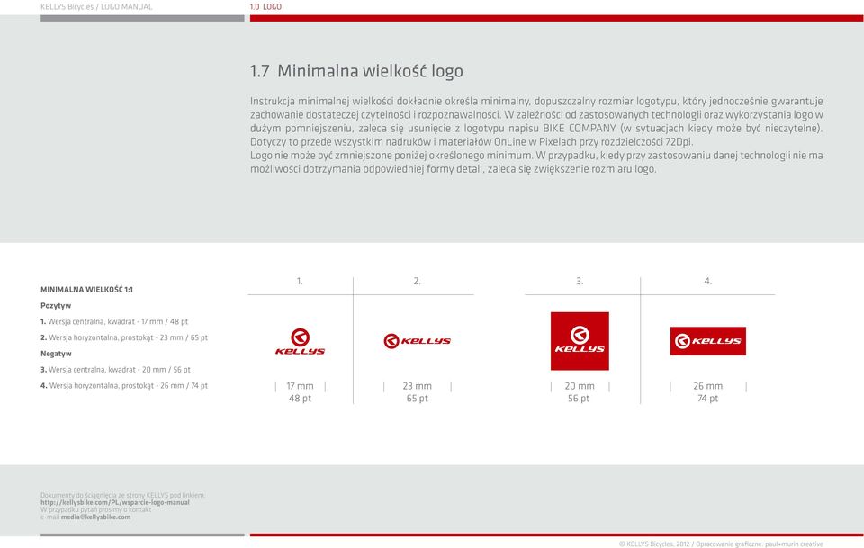
Task: Click the media@kellysbike.com email address
Action: pyautogui.click(x=96, y=517)
